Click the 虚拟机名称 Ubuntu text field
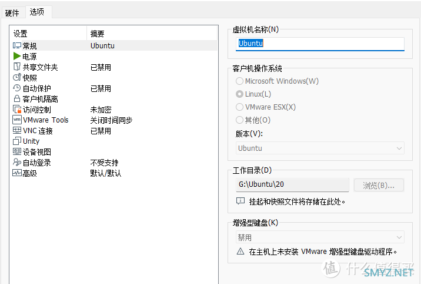Viewport: 421px width, 284px height. tap(320, 44)
